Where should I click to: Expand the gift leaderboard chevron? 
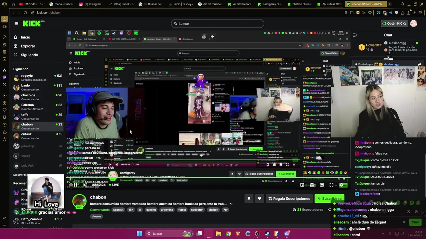click(x=388, y=57)
